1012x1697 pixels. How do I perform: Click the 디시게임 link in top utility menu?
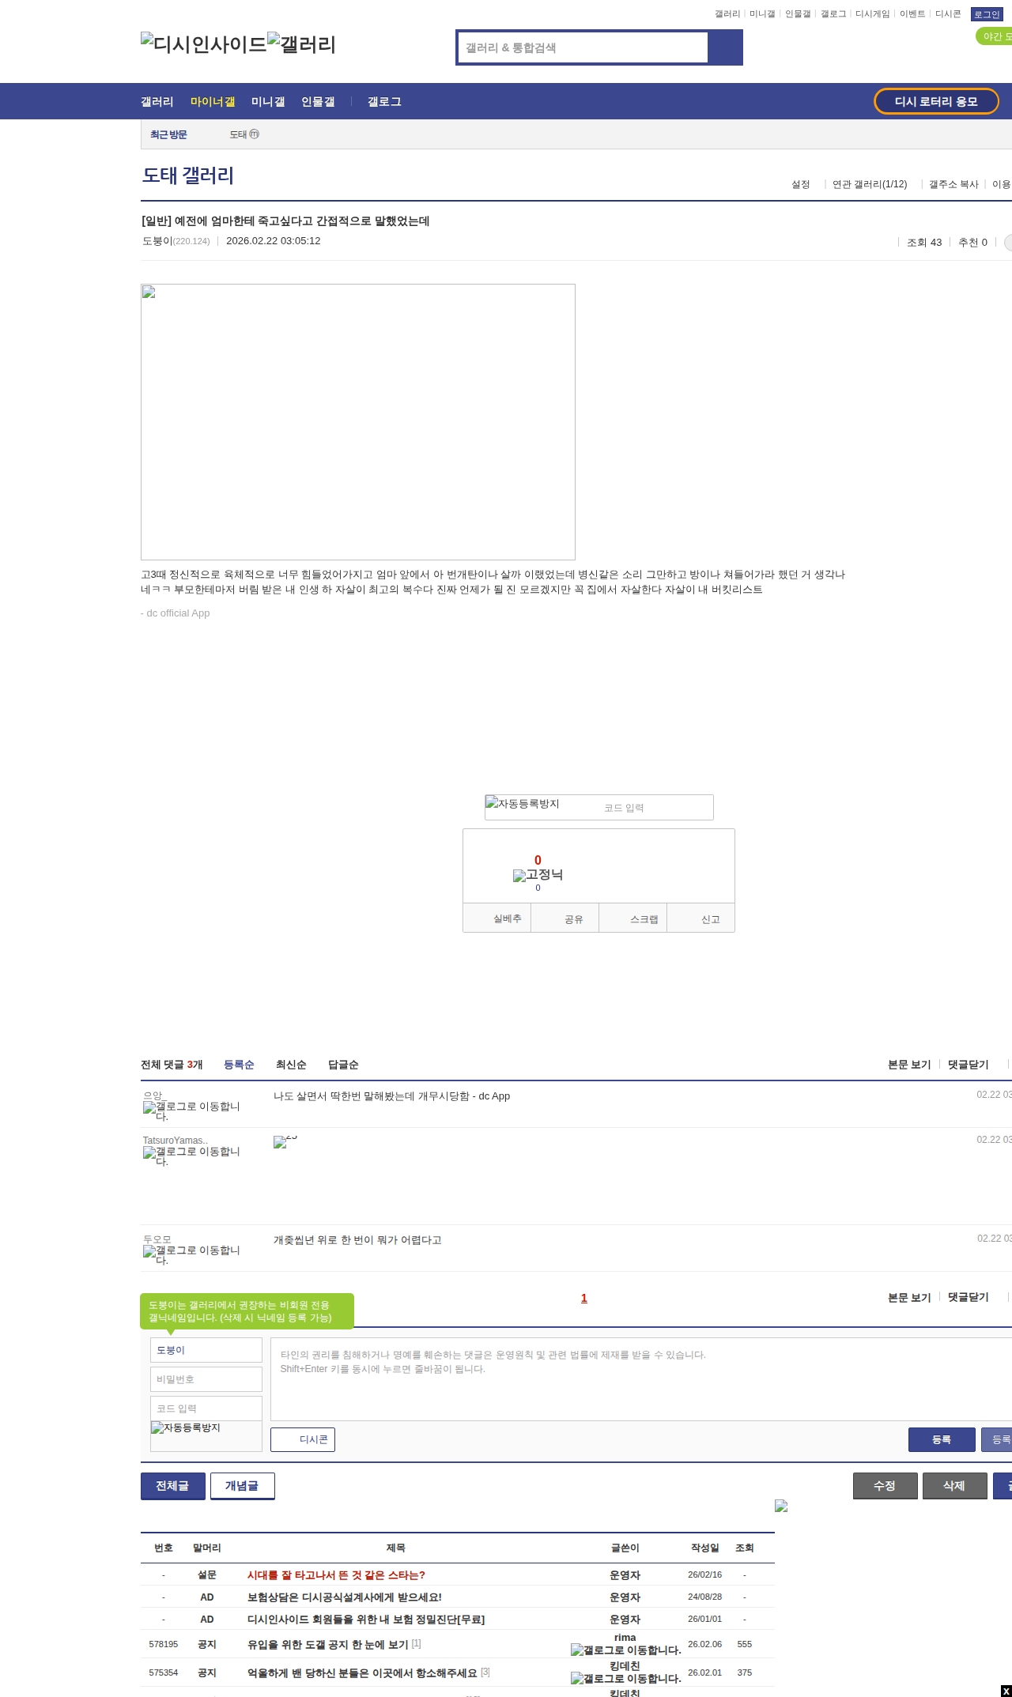point(872,13)
